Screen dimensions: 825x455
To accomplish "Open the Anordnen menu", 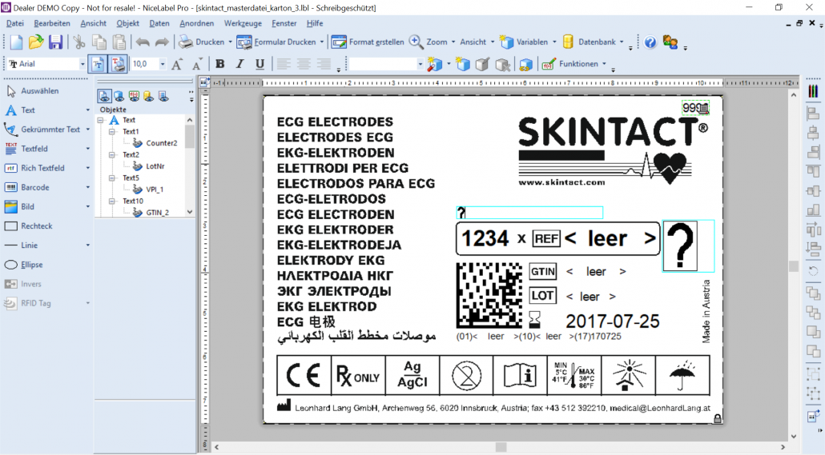I will tap(197, 23).
